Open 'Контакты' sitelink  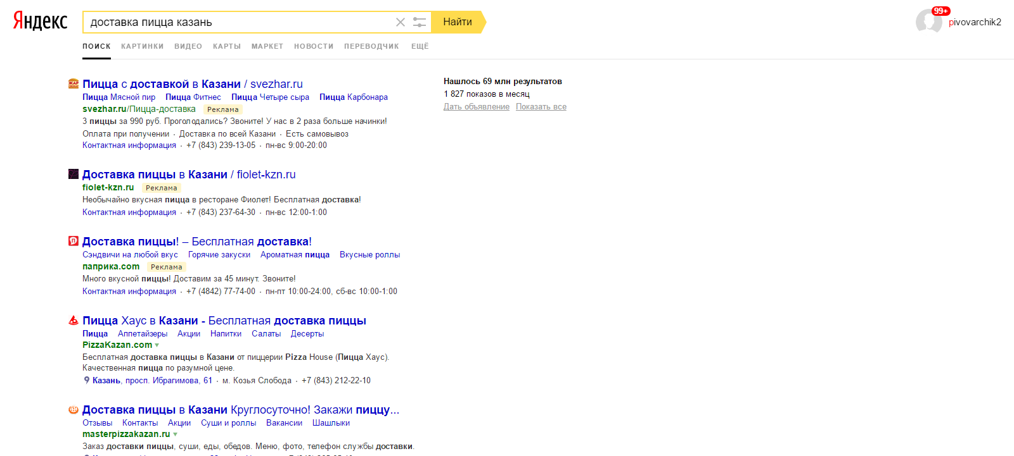pyautogui.click(x=140, y=422)
